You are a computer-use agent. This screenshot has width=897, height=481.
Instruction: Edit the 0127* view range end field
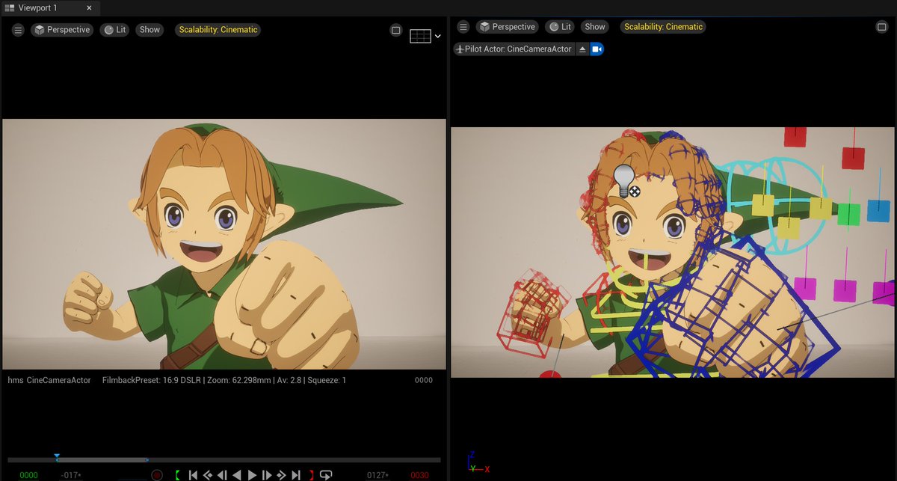(x=378, y=475)
